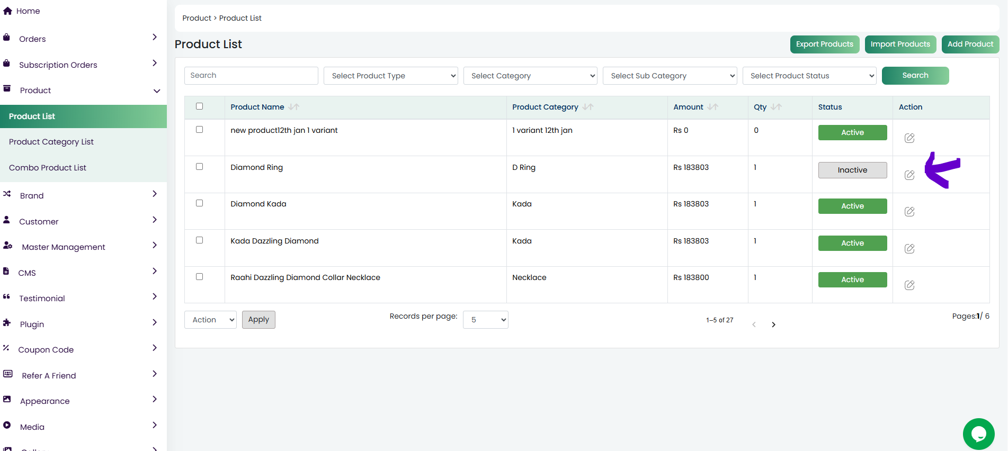Select Product List in the sidebar

point(83,116)
